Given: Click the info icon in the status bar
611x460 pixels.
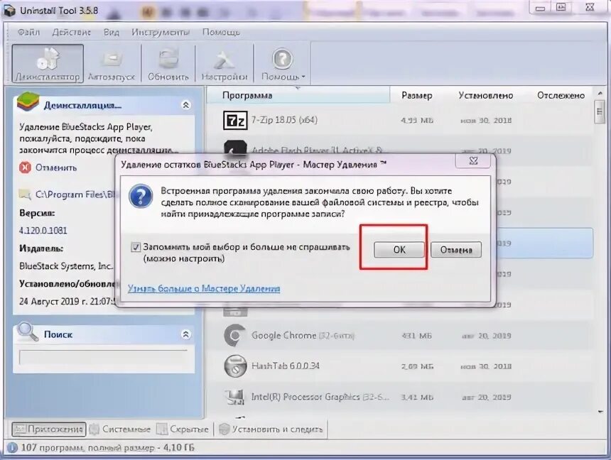Looking at the screenshot, I should tap(12, 448).
